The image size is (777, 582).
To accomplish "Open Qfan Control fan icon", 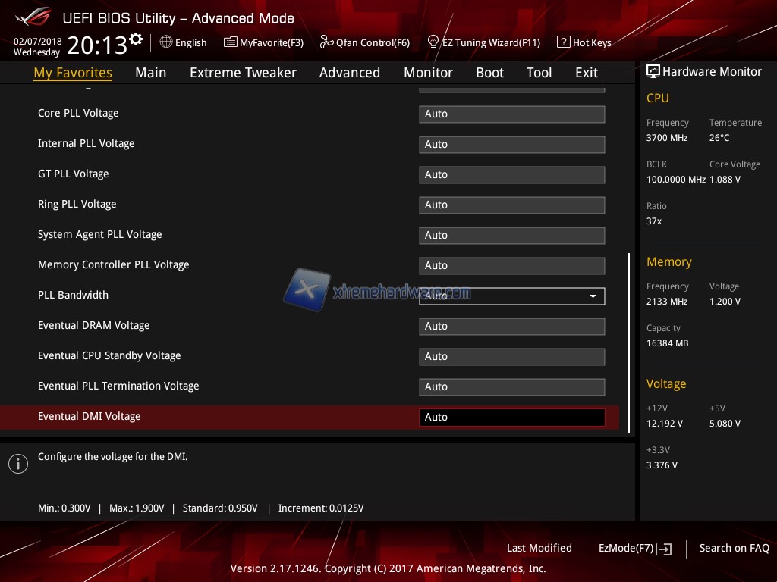I will (x=326, y=42).
